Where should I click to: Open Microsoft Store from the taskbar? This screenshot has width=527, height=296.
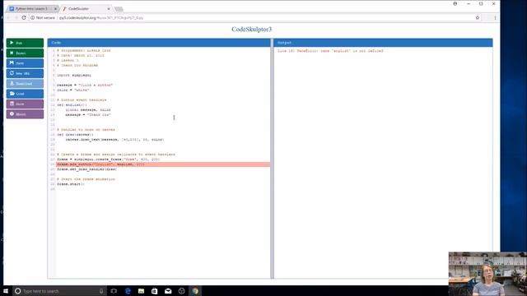coord(154,291)
